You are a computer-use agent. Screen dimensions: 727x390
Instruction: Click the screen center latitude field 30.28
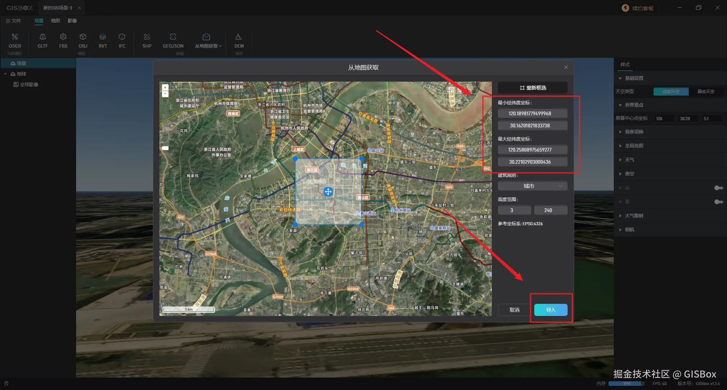[x=688, y=119]
